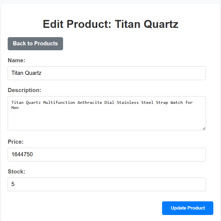This screenshot has height=221, width=221.
Task: Focus the Price input field
Action: (107, 155)
